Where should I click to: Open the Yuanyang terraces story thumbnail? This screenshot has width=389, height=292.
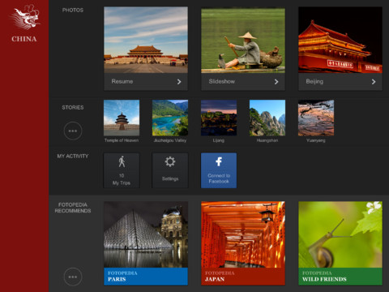316,118
